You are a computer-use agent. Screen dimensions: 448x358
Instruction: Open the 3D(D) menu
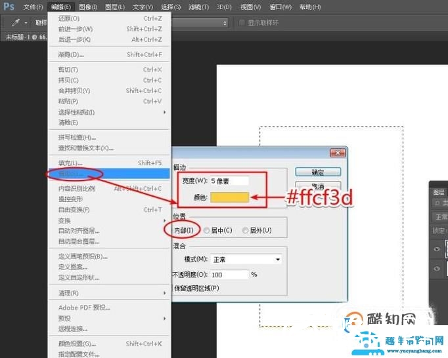coord(224,7)
